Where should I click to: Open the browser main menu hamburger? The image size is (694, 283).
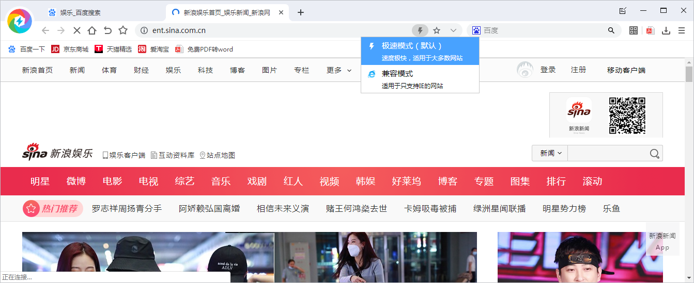click(682, 30)
